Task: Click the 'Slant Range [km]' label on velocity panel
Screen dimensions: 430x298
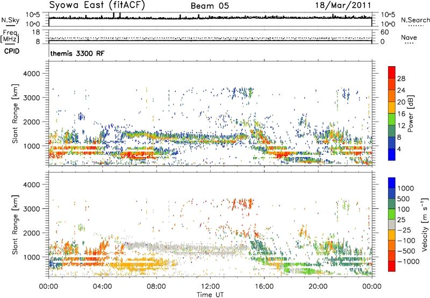Action: 15,224
